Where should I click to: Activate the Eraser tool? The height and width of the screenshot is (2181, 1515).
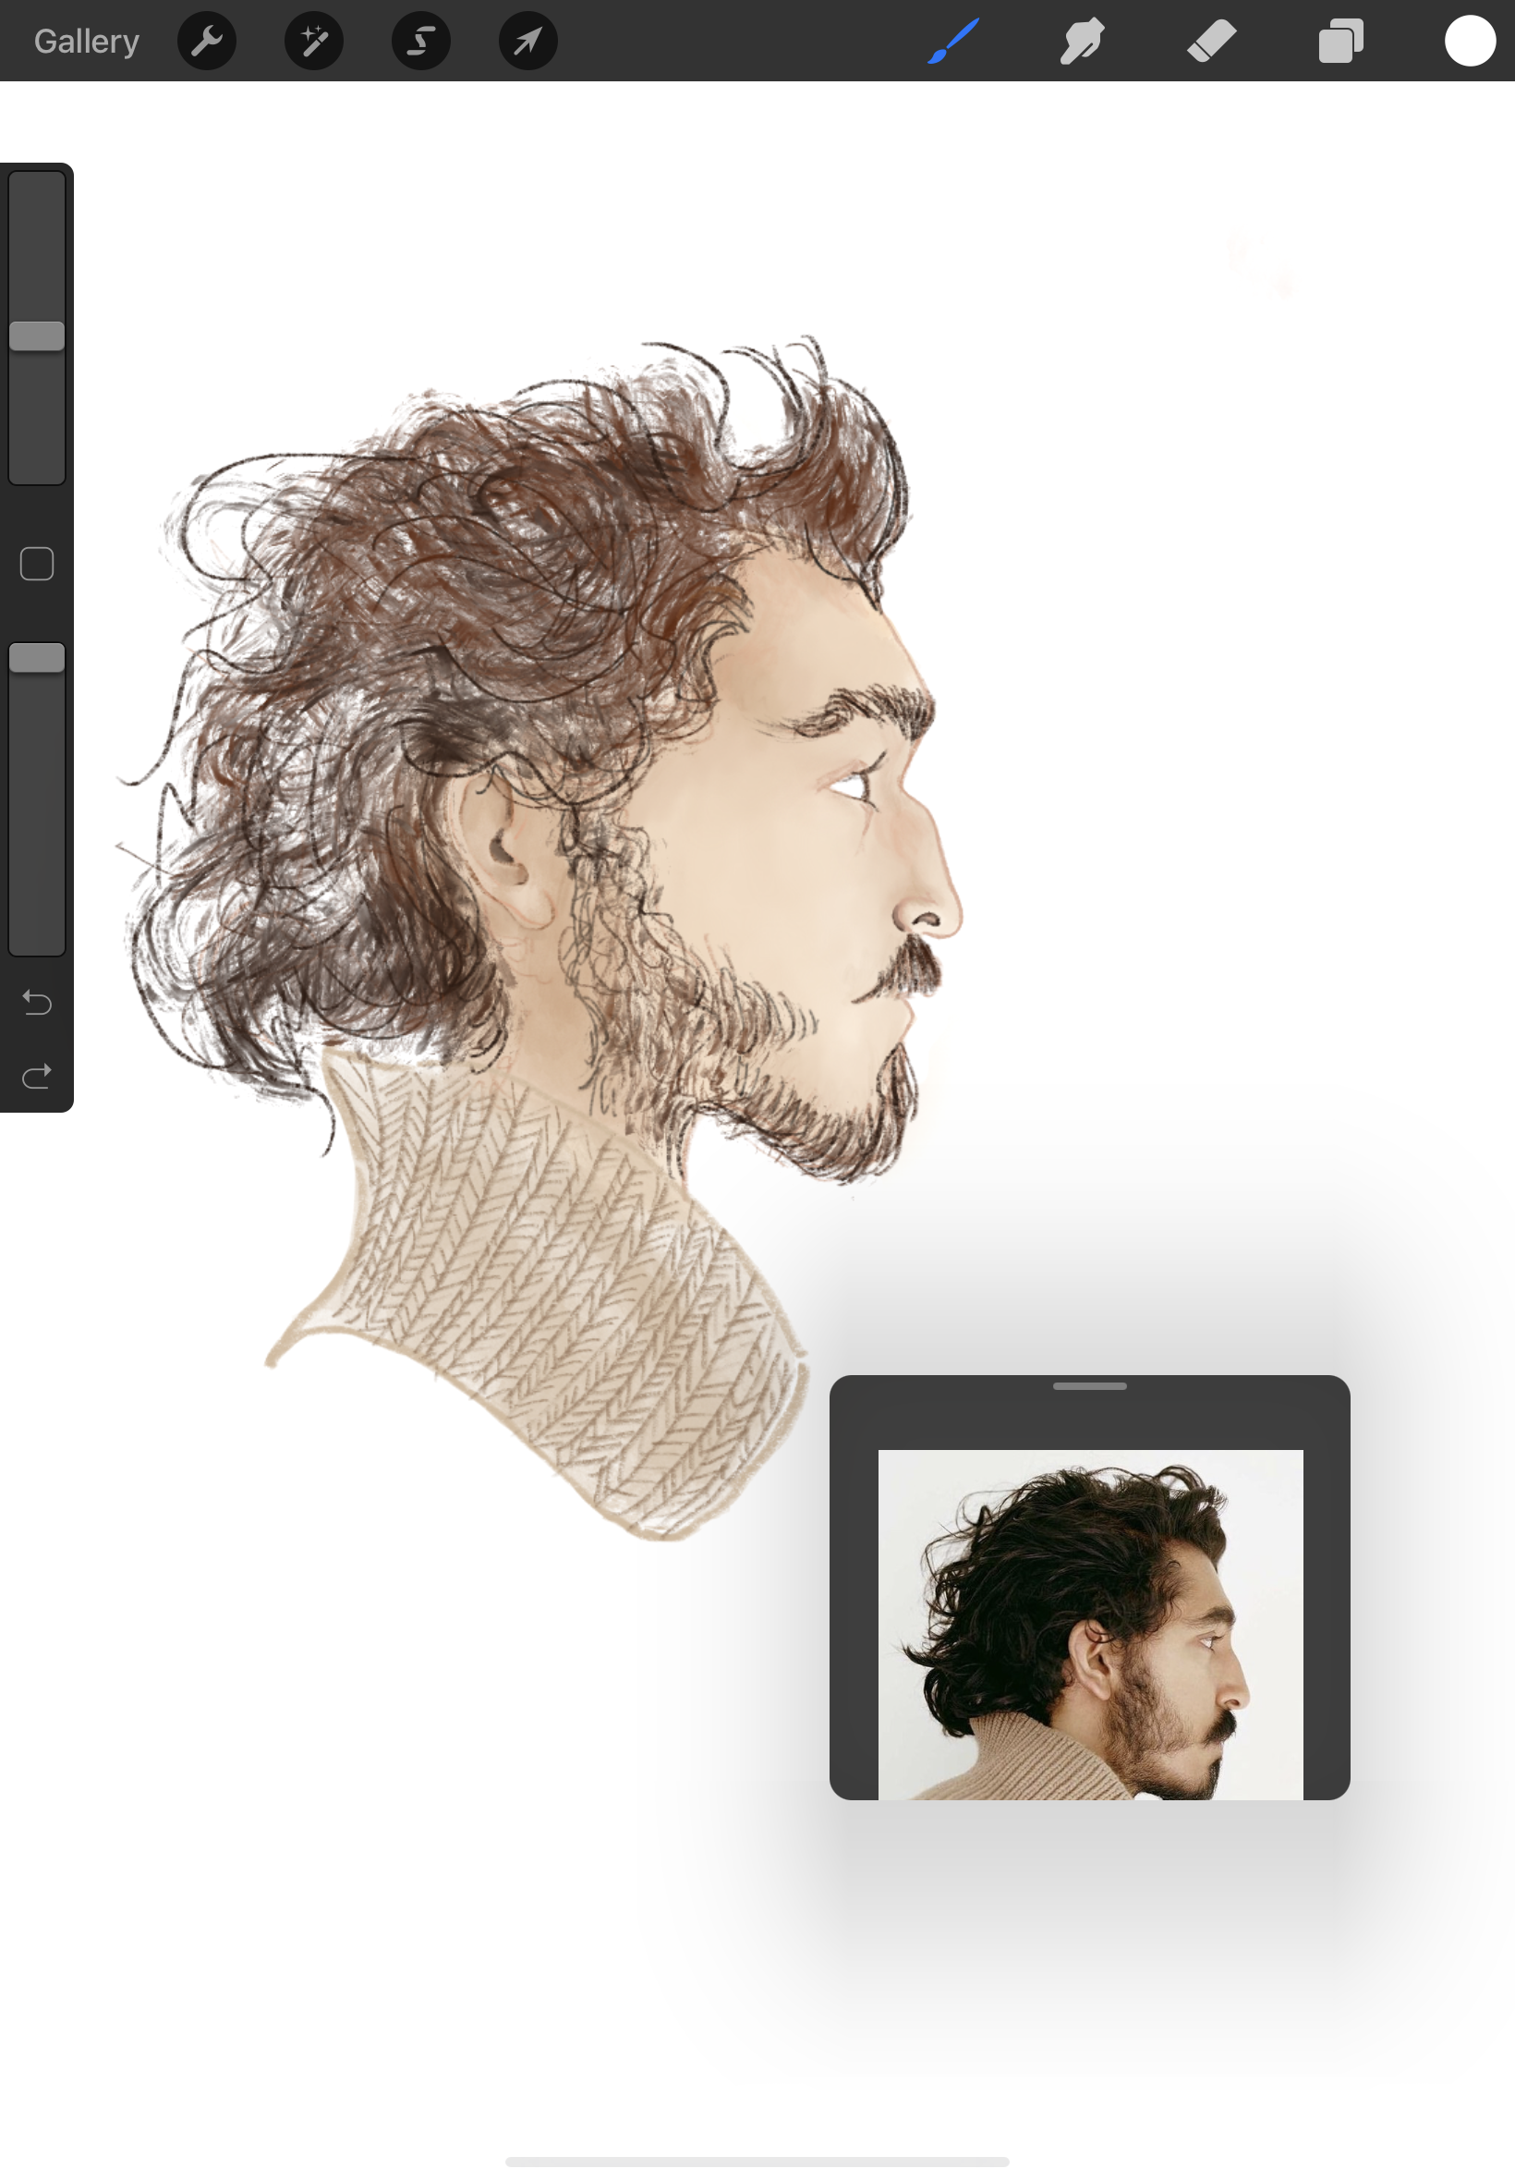1212,40
